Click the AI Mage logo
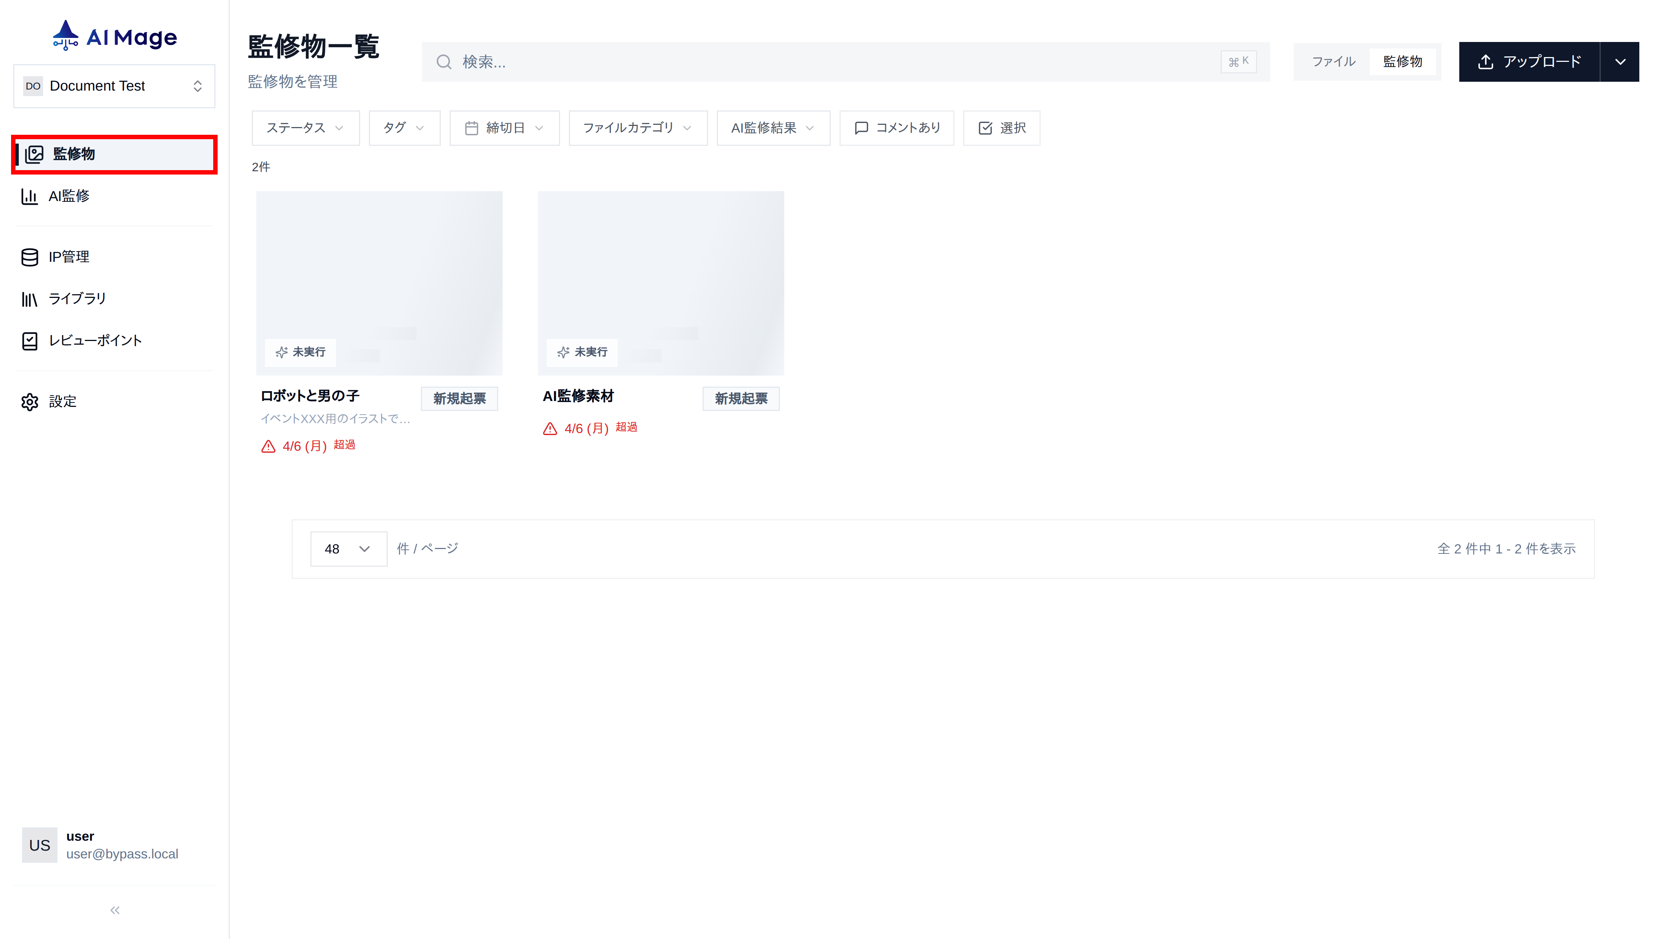Screen dimensions: 1657x939 (115, 36)
